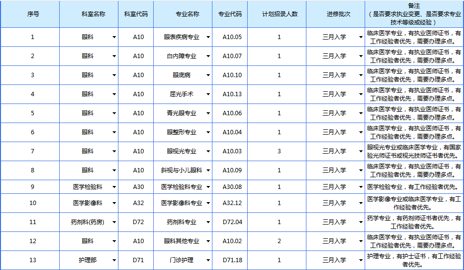The width and height of the screenshot is (464, 270).
Task: Open the 医学影像科 department dropdown
Action: [x=114, y=203]
